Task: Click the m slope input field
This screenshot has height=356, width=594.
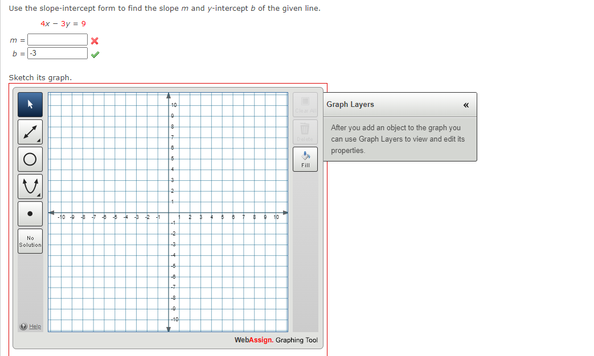Action: point(57,40)
